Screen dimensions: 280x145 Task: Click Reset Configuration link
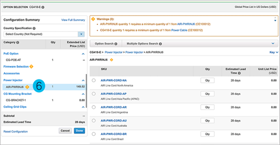16,131
